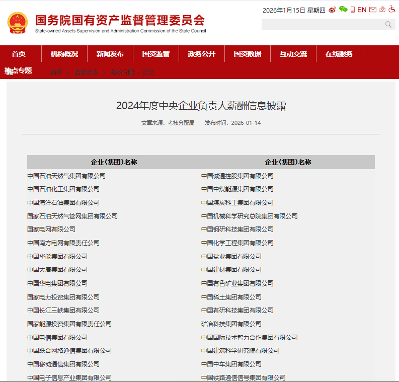Open 中国南方电网有限责任公司 link
The image size is (399, 382).
point(63,243)
